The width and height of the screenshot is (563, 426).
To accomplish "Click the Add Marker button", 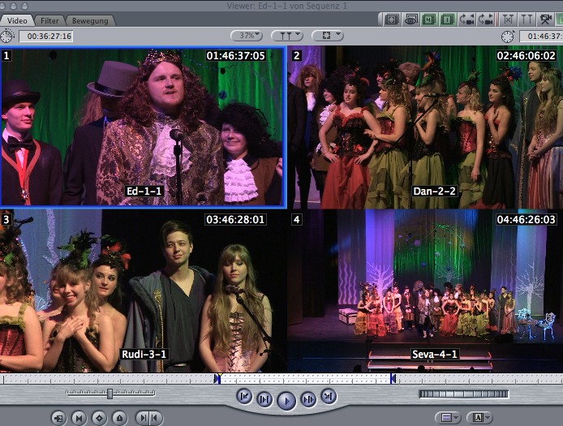I will 119,418.
